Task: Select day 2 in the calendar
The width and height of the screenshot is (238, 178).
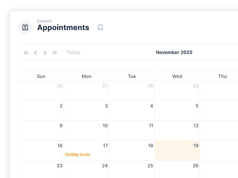Action: click(x=41, y=110)
